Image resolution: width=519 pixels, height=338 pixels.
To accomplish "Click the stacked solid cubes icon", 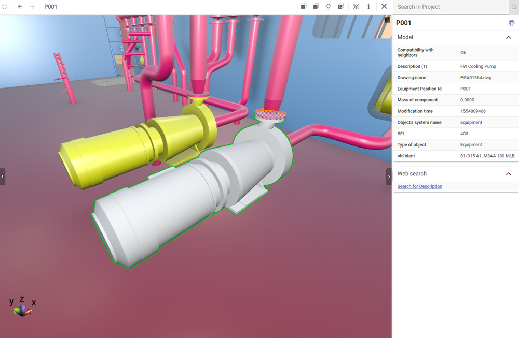I will (x=316, y=7).
